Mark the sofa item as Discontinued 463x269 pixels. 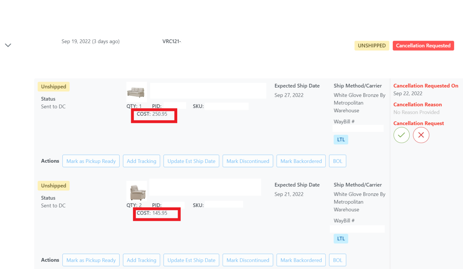[248, 161]
